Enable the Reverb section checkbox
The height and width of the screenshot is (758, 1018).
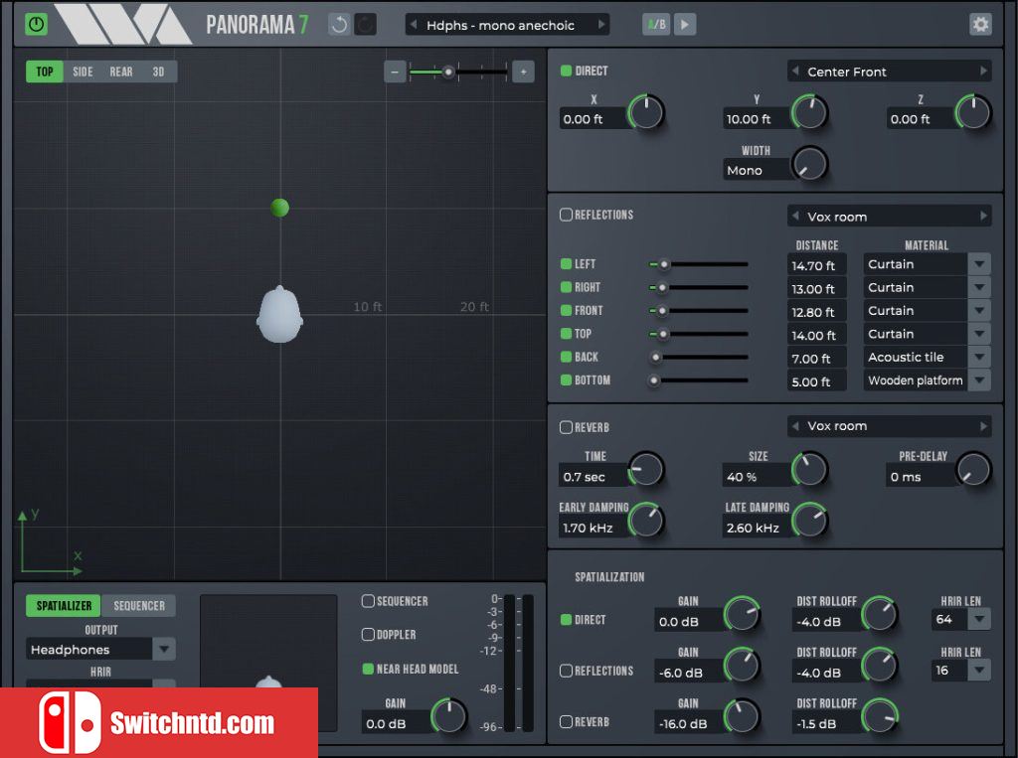(x=566, y=427)
